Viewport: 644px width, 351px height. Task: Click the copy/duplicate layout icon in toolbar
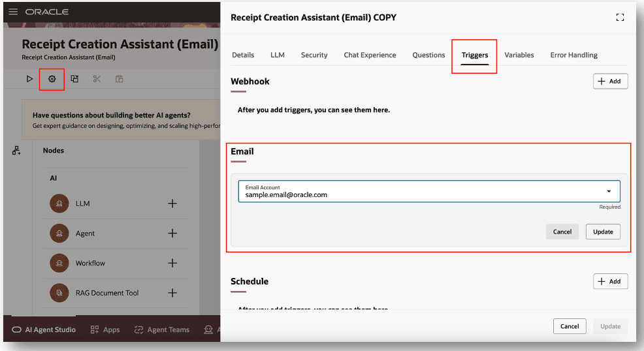(x=74, y=79)
